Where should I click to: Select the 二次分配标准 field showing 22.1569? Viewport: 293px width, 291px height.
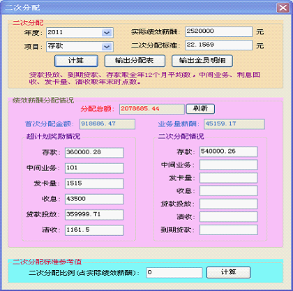(x=219, y=45)
